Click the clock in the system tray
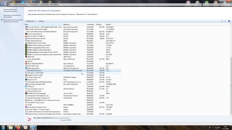This screenshot has height=130, width=232. (x=226, y=127)
